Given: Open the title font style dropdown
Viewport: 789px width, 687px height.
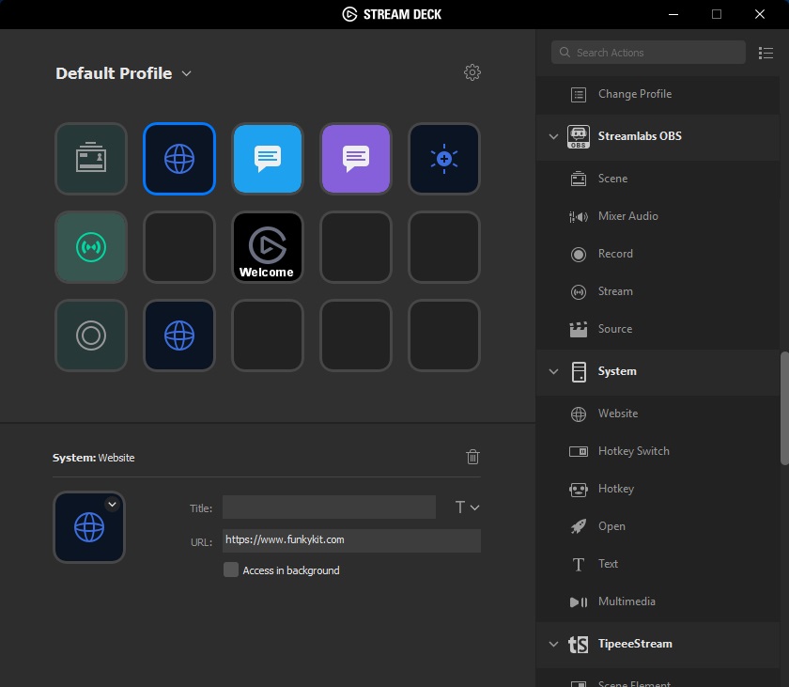Looking at the screenshot, I should click(x=467, y=507).
